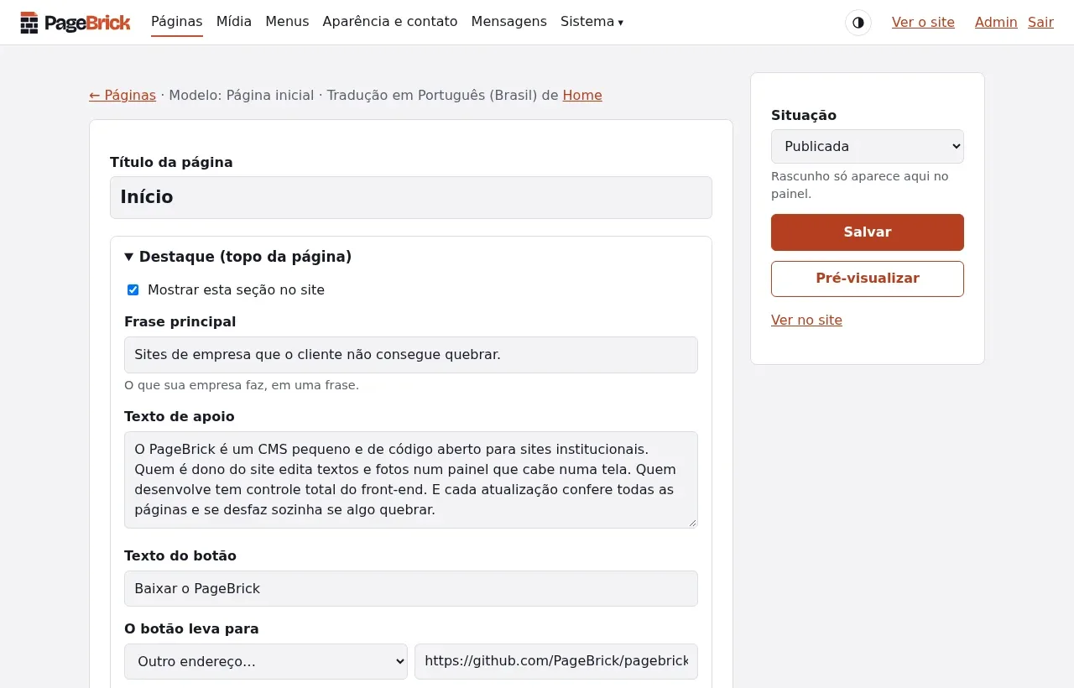Click the GitHub URL address field
The height and width of the screenshot is (688, 1074).
pos(556,661)
